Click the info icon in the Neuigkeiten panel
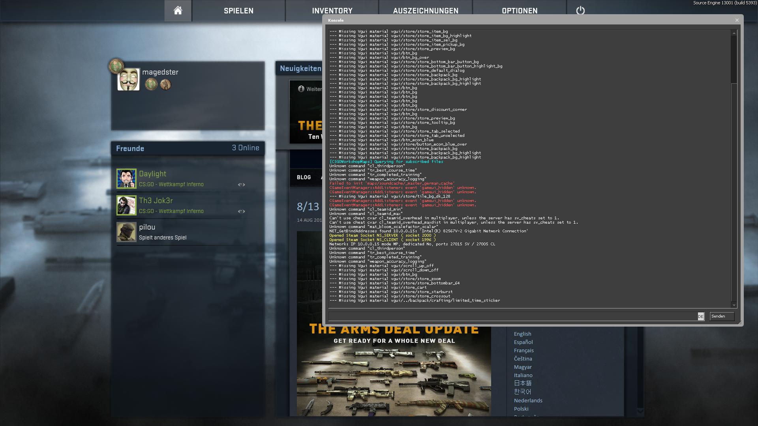758x426 pixels. pyautogui.click(x=301, y=89)
